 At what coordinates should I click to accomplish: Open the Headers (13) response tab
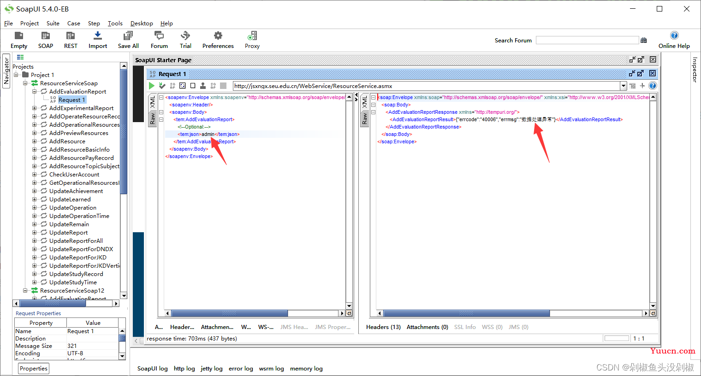tap(383, 327)
